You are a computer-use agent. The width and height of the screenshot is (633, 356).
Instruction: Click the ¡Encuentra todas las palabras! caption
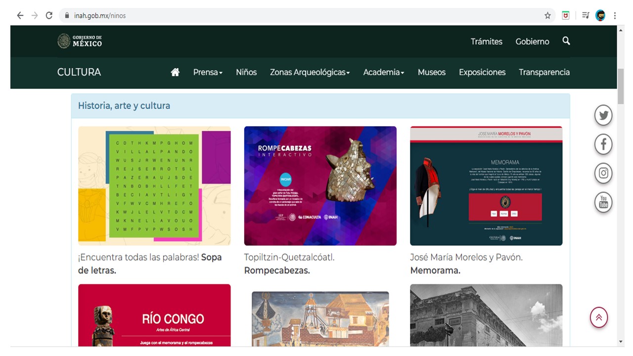[150, 264]
